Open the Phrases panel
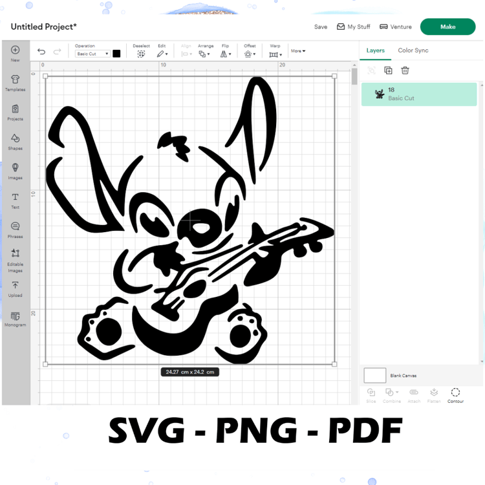This screenshot has height=485, width=485. tap(15, 230)
